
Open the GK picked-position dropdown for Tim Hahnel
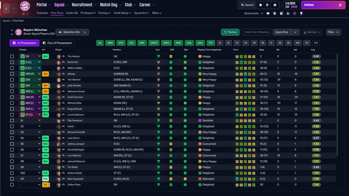[30, 56]
